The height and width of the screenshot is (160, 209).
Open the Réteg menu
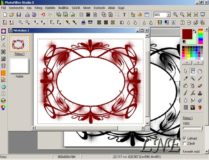(x=39, y=8)
